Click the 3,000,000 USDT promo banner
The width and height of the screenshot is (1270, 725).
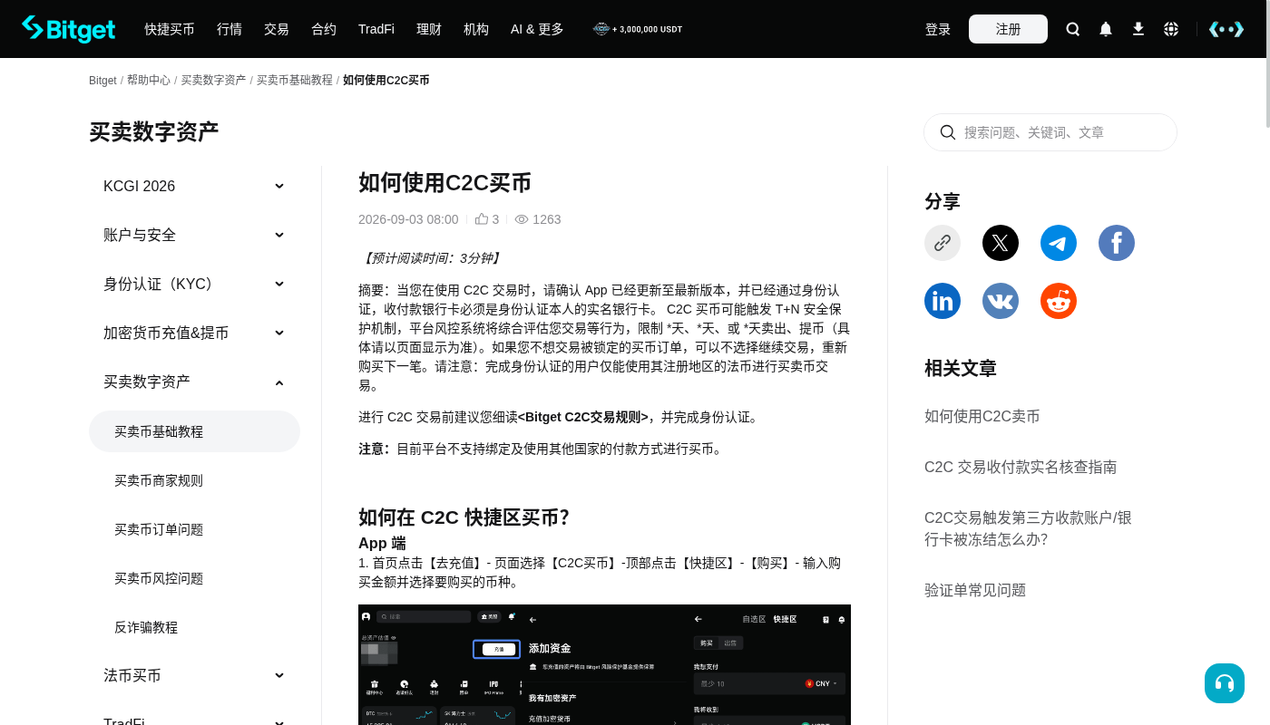[637, 29]
